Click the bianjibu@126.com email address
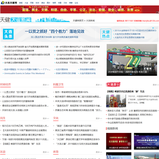Viewport: 159px width, 159px height. pyautogui.click(x=151, y=21)
